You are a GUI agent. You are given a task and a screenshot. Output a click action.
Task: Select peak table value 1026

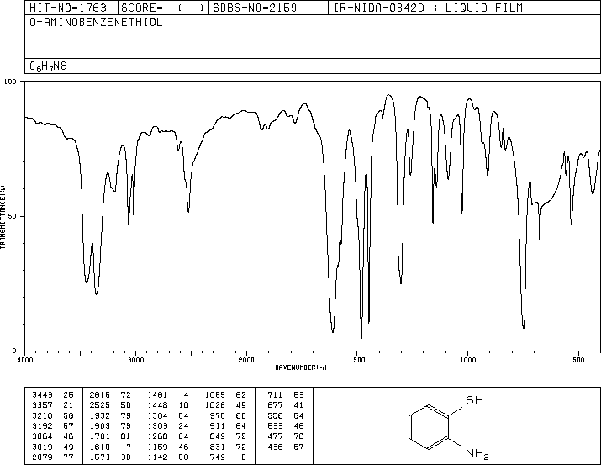pos(215,405)
